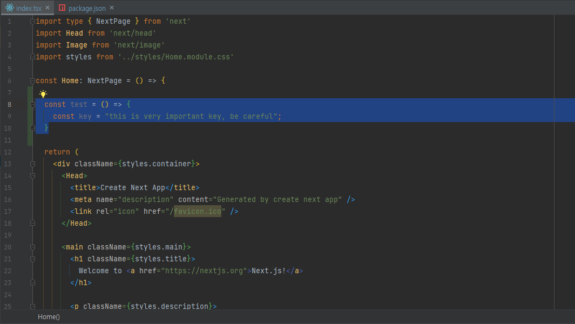575x324 pixels.
Task: Click the React icon on index.tsx tab
Action: coord(9,8)
